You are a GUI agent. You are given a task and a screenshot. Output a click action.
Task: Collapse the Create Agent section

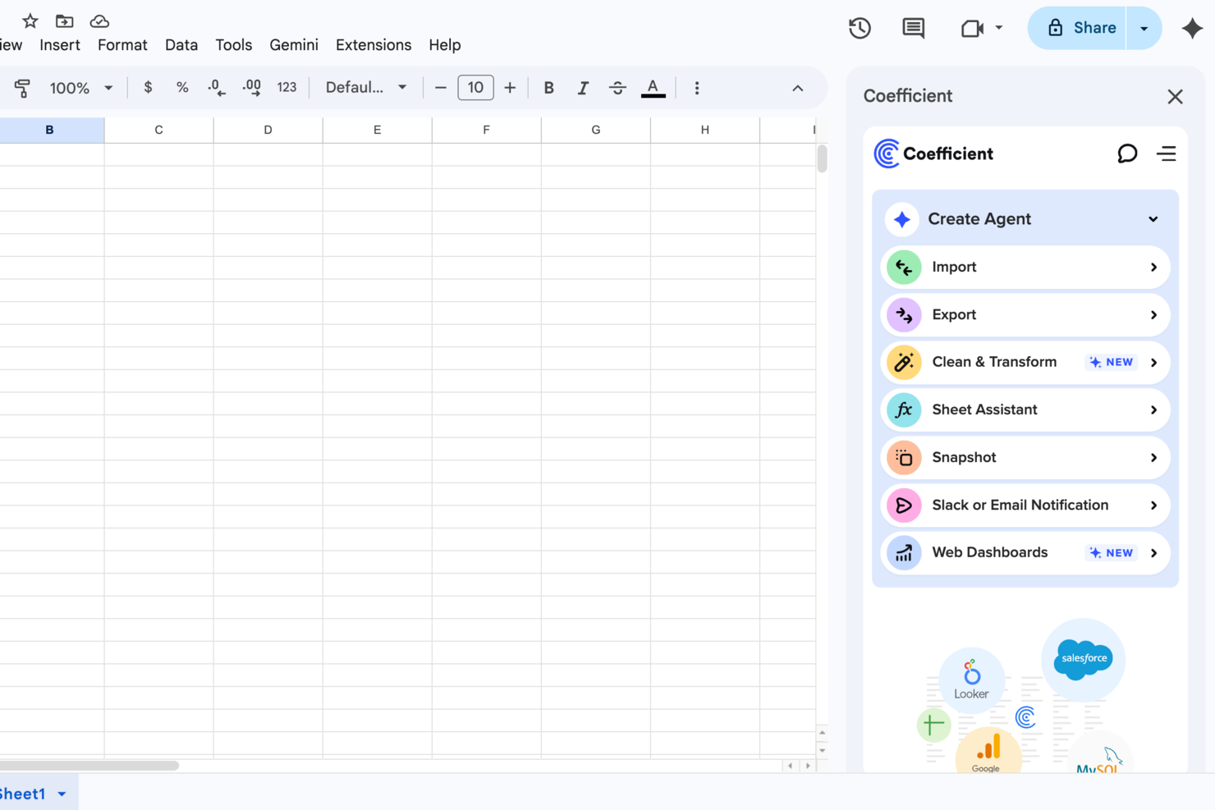(1153, 219)
